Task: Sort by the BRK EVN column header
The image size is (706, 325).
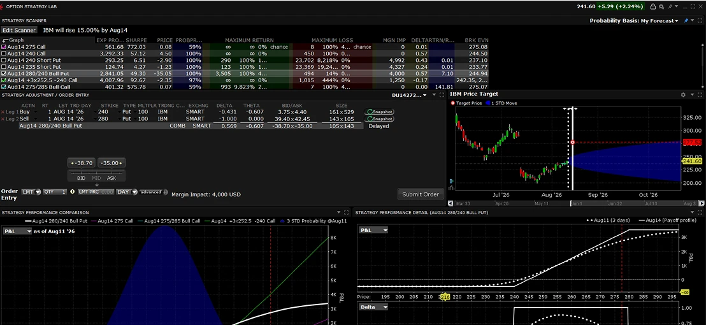Action: click(477, 41)
